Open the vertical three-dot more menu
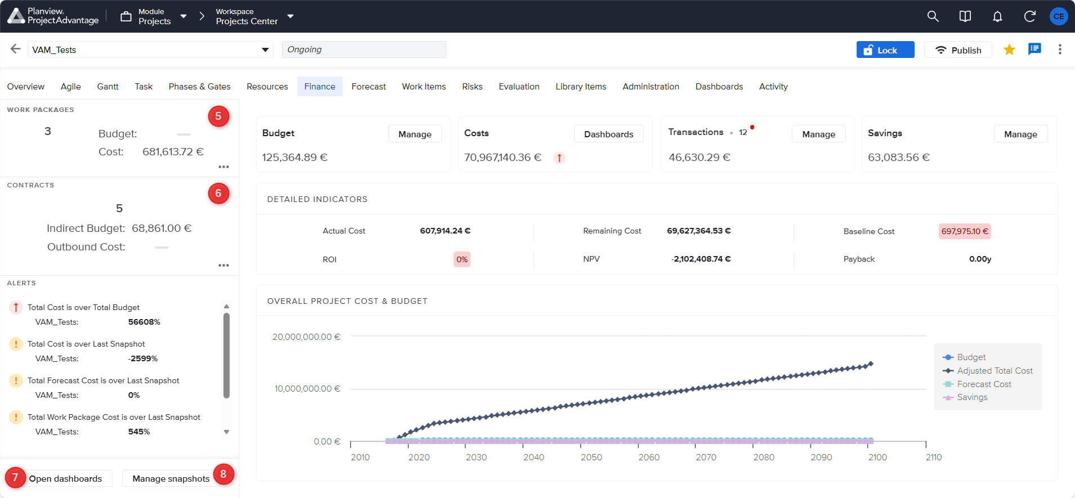The width and height of the screenshot is (1075, 498). [1060, 50]
